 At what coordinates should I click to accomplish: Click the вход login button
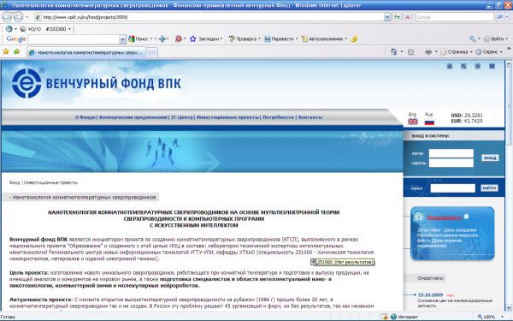click(490, 158)
